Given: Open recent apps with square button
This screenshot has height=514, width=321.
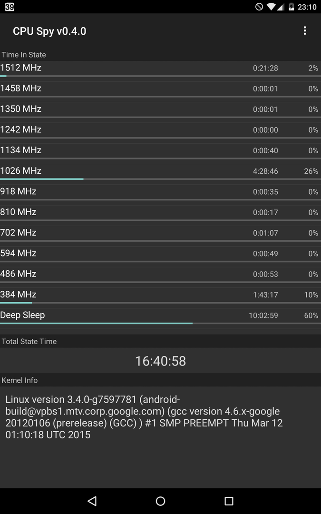Looking at the screenshot, I should pos(229,501).
